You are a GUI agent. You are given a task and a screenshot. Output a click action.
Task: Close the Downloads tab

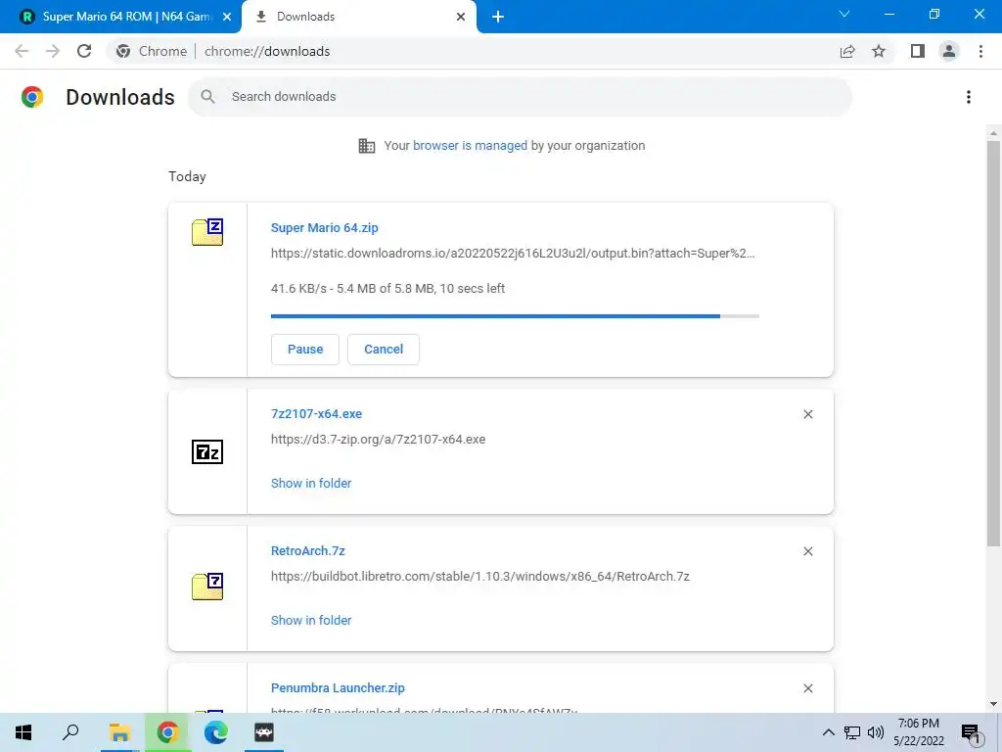click(x=461, y=17)
